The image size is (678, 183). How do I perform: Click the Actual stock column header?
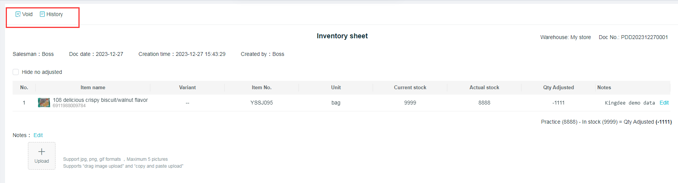[484, 87]
